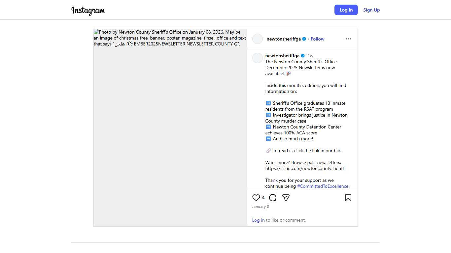The image size is (451, 253).
Task: Save post with bookmark icon
Action: tap(348, 198)
